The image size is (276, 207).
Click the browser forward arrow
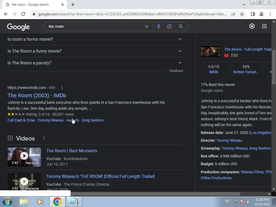coord(15,14)
